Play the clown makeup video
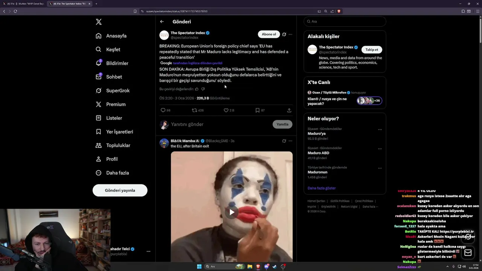This screenshot has height=271, width=482. pos(232,212)
